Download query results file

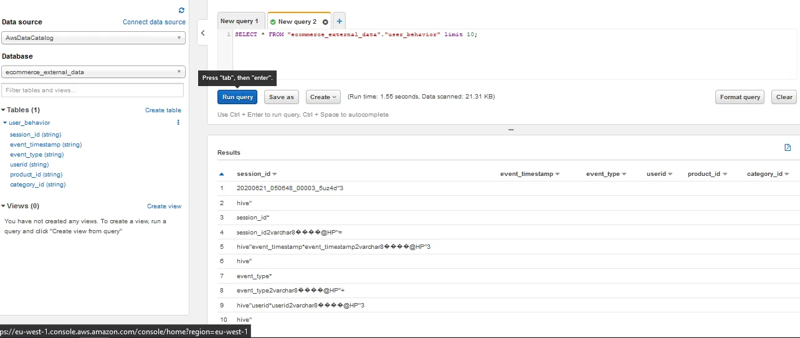coord(788,148)
